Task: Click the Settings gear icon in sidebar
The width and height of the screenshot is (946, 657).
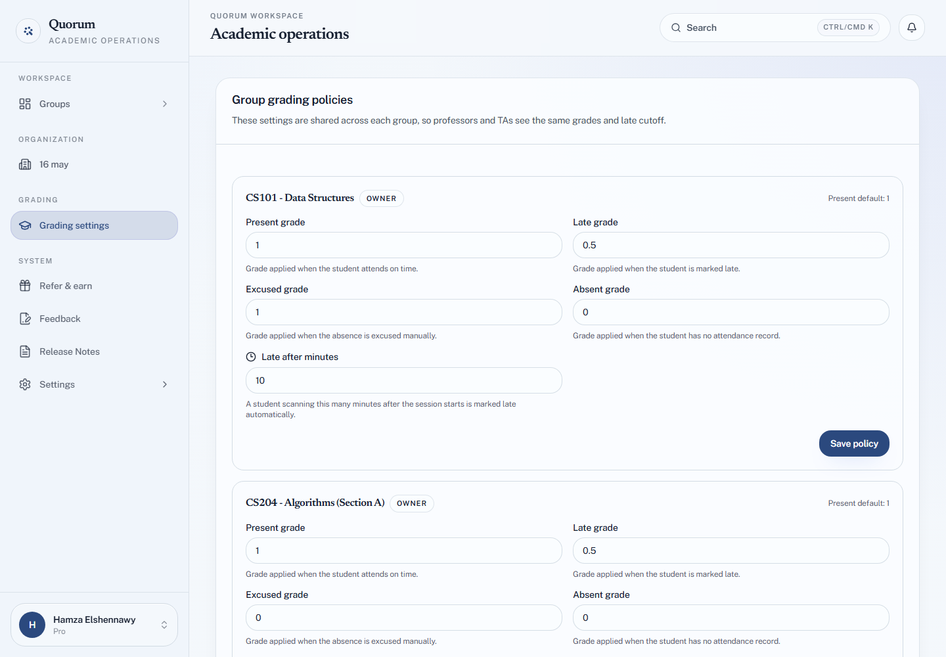Action: (x=25, y=384)
